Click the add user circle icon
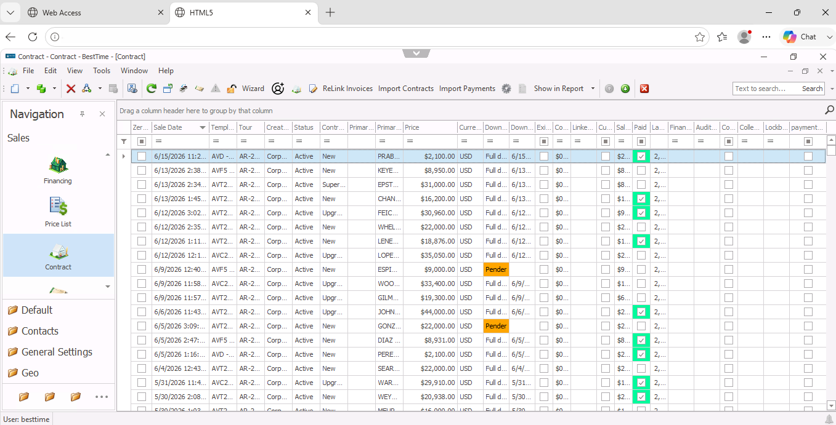 click(x=278, y=89)
